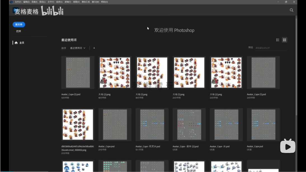The image size is (306, 172).
Task: Open the 滤镜(T) menu
Action: [x=68, y=2]
